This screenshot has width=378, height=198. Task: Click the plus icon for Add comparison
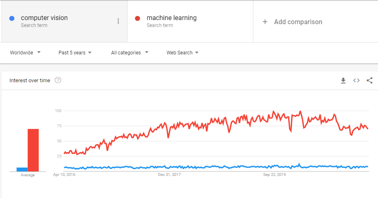(x=265, y=22)
